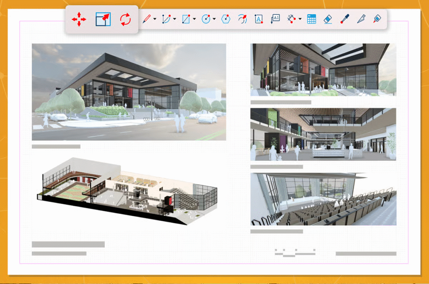Select the Move tool with red arrows

click(79, 19)
